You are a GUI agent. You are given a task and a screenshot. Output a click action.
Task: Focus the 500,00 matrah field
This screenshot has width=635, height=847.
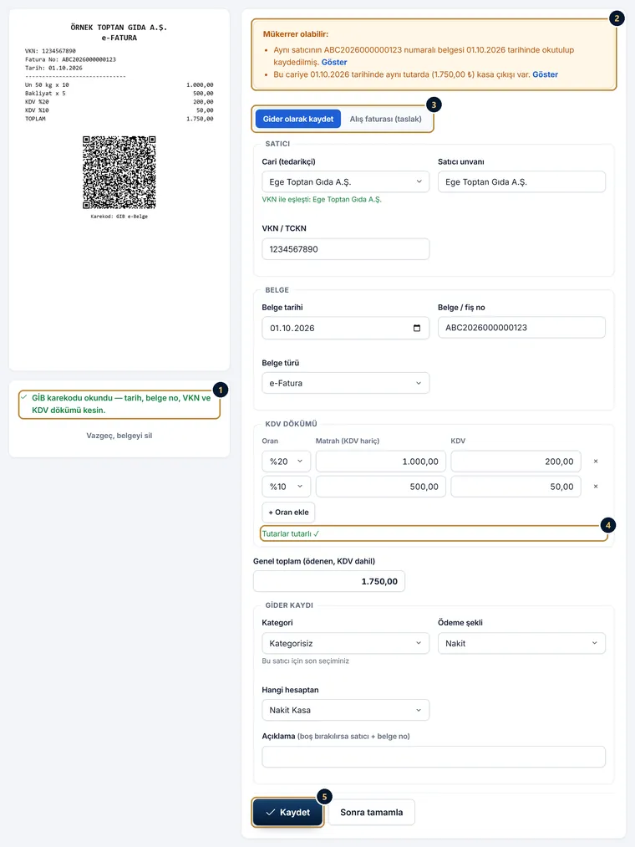[381, 486]
